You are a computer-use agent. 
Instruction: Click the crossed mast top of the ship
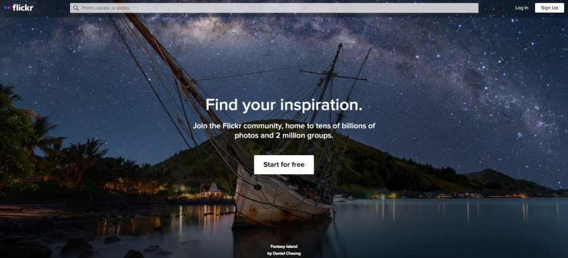pyautogui.click(x=331, y=74)
